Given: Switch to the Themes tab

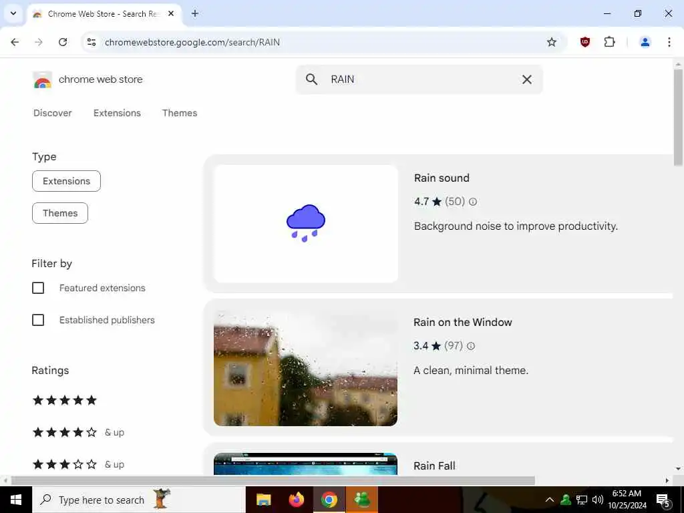Looking at the screenshot, I should click(x=180, y=113).
